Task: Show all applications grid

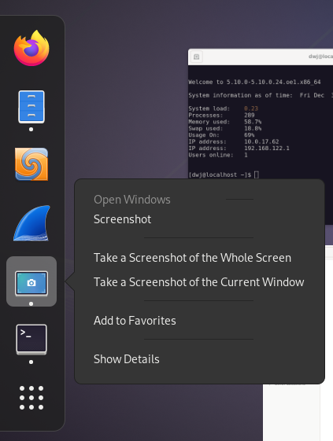Action: point(31,398)
